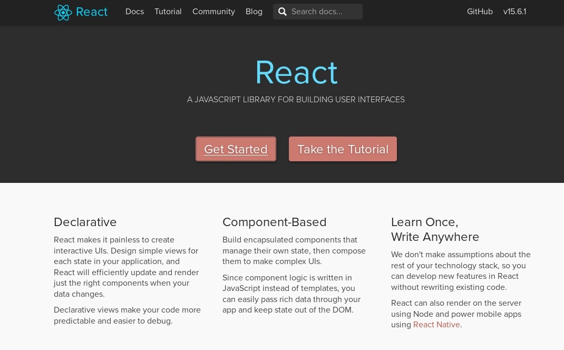Click the large React hero title
The height and width of the screenshot is (350, 564).
click(x=296, y=73)
